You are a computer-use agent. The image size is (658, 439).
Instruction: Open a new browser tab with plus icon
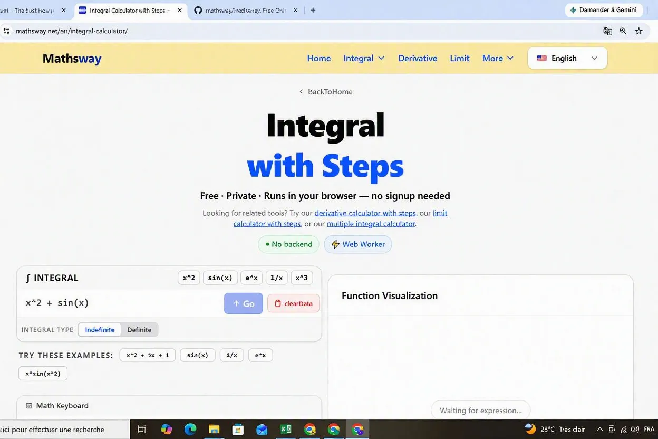click(313, 10)
